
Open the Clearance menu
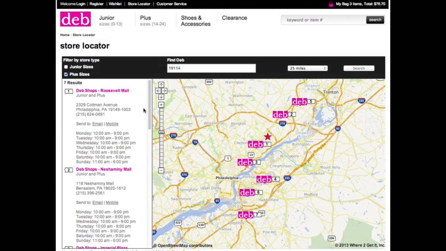tap(234, 18)
